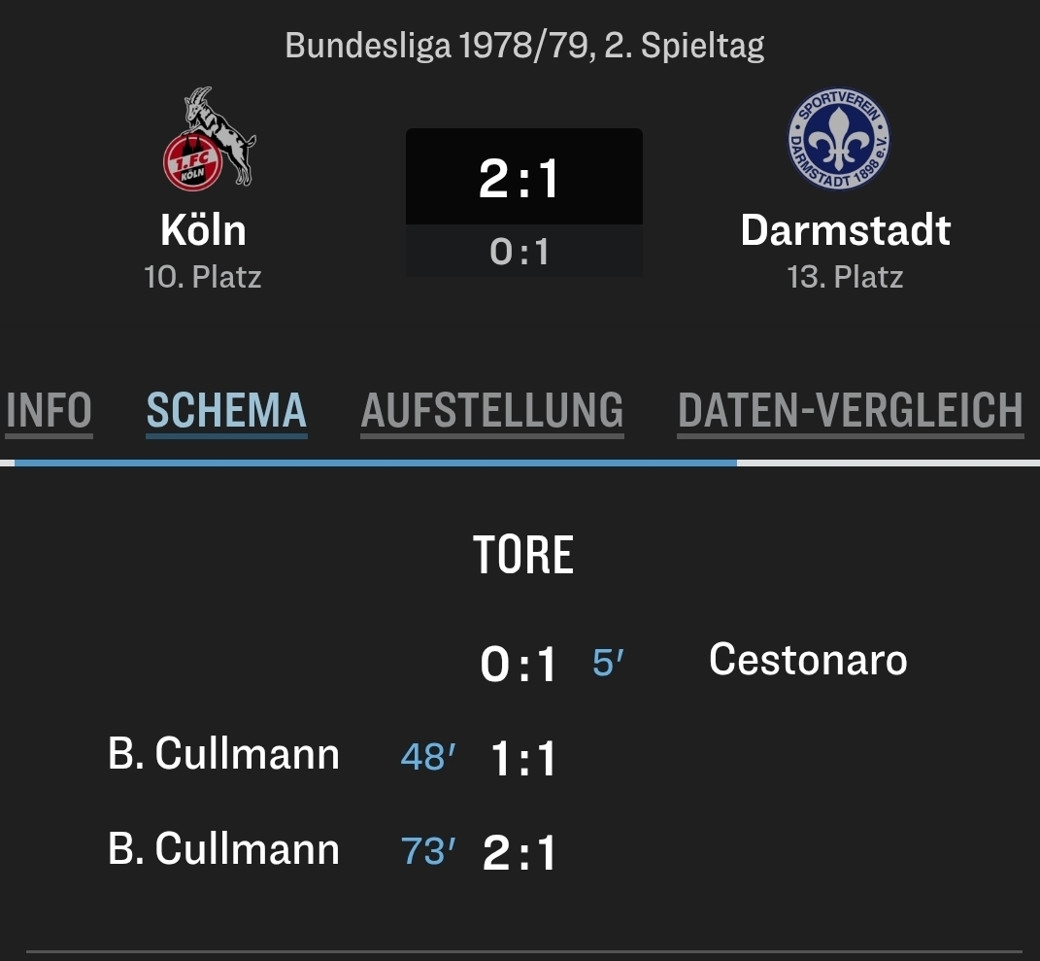Open the Darmstadt team name link

pos(845,230)
